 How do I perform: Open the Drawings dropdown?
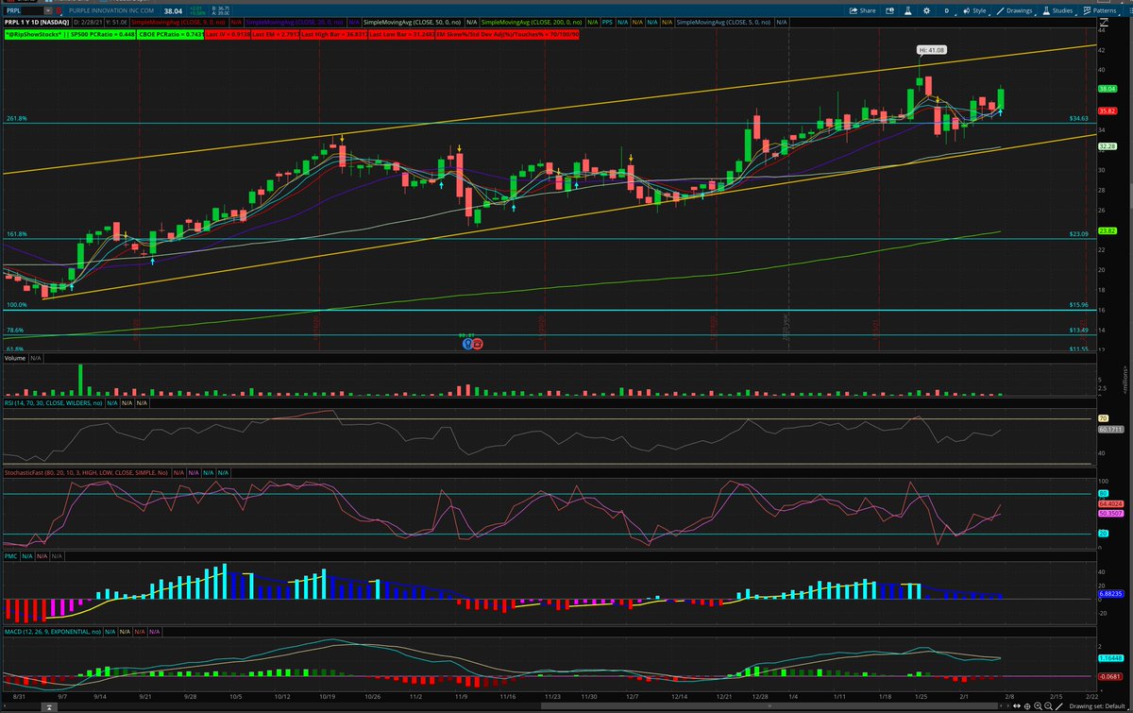click(x=1014, y=10)
